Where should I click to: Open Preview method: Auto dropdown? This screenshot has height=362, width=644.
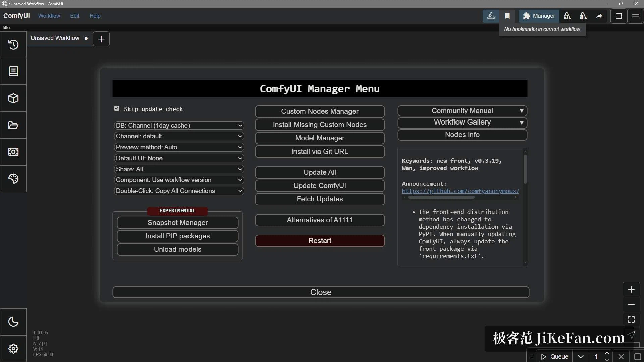pos(179,147)
